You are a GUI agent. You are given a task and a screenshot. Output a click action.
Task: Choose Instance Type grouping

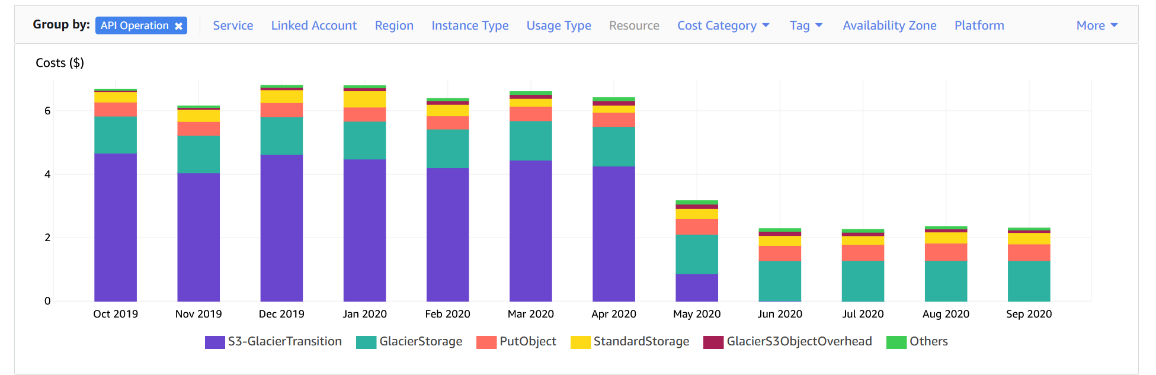click(470, 25)
